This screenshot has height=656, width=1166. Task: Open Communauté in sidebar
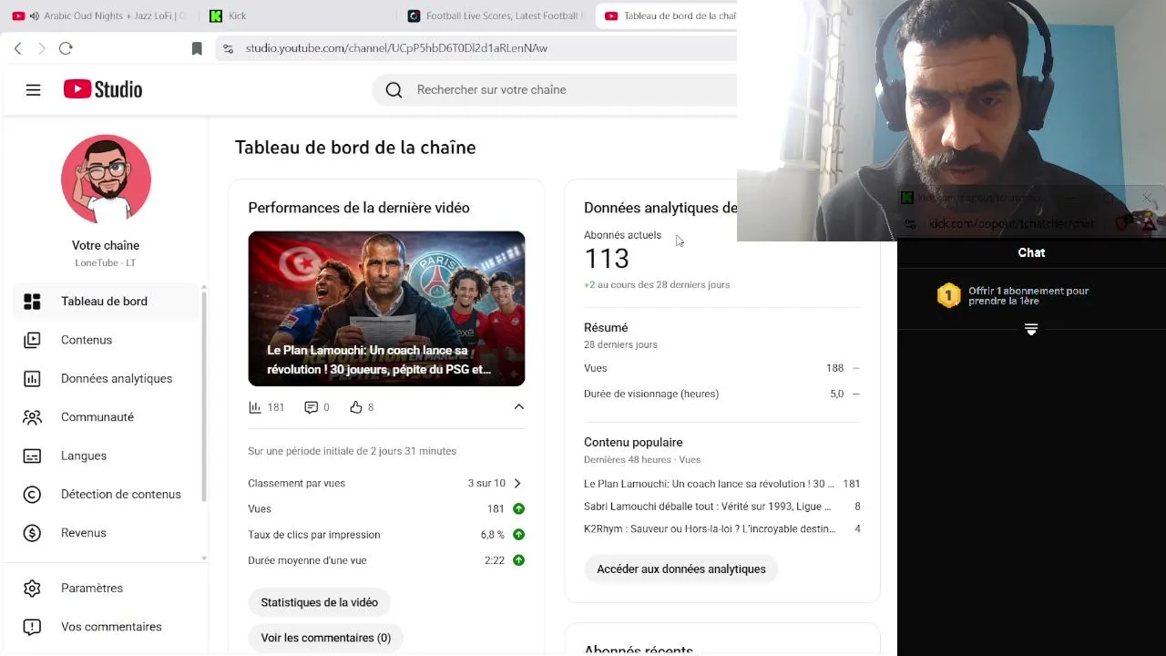pos(106,417)
